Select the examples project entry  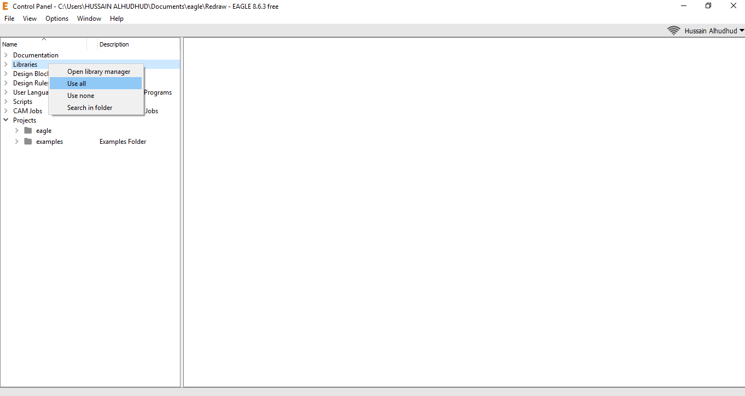pos(49,142)
